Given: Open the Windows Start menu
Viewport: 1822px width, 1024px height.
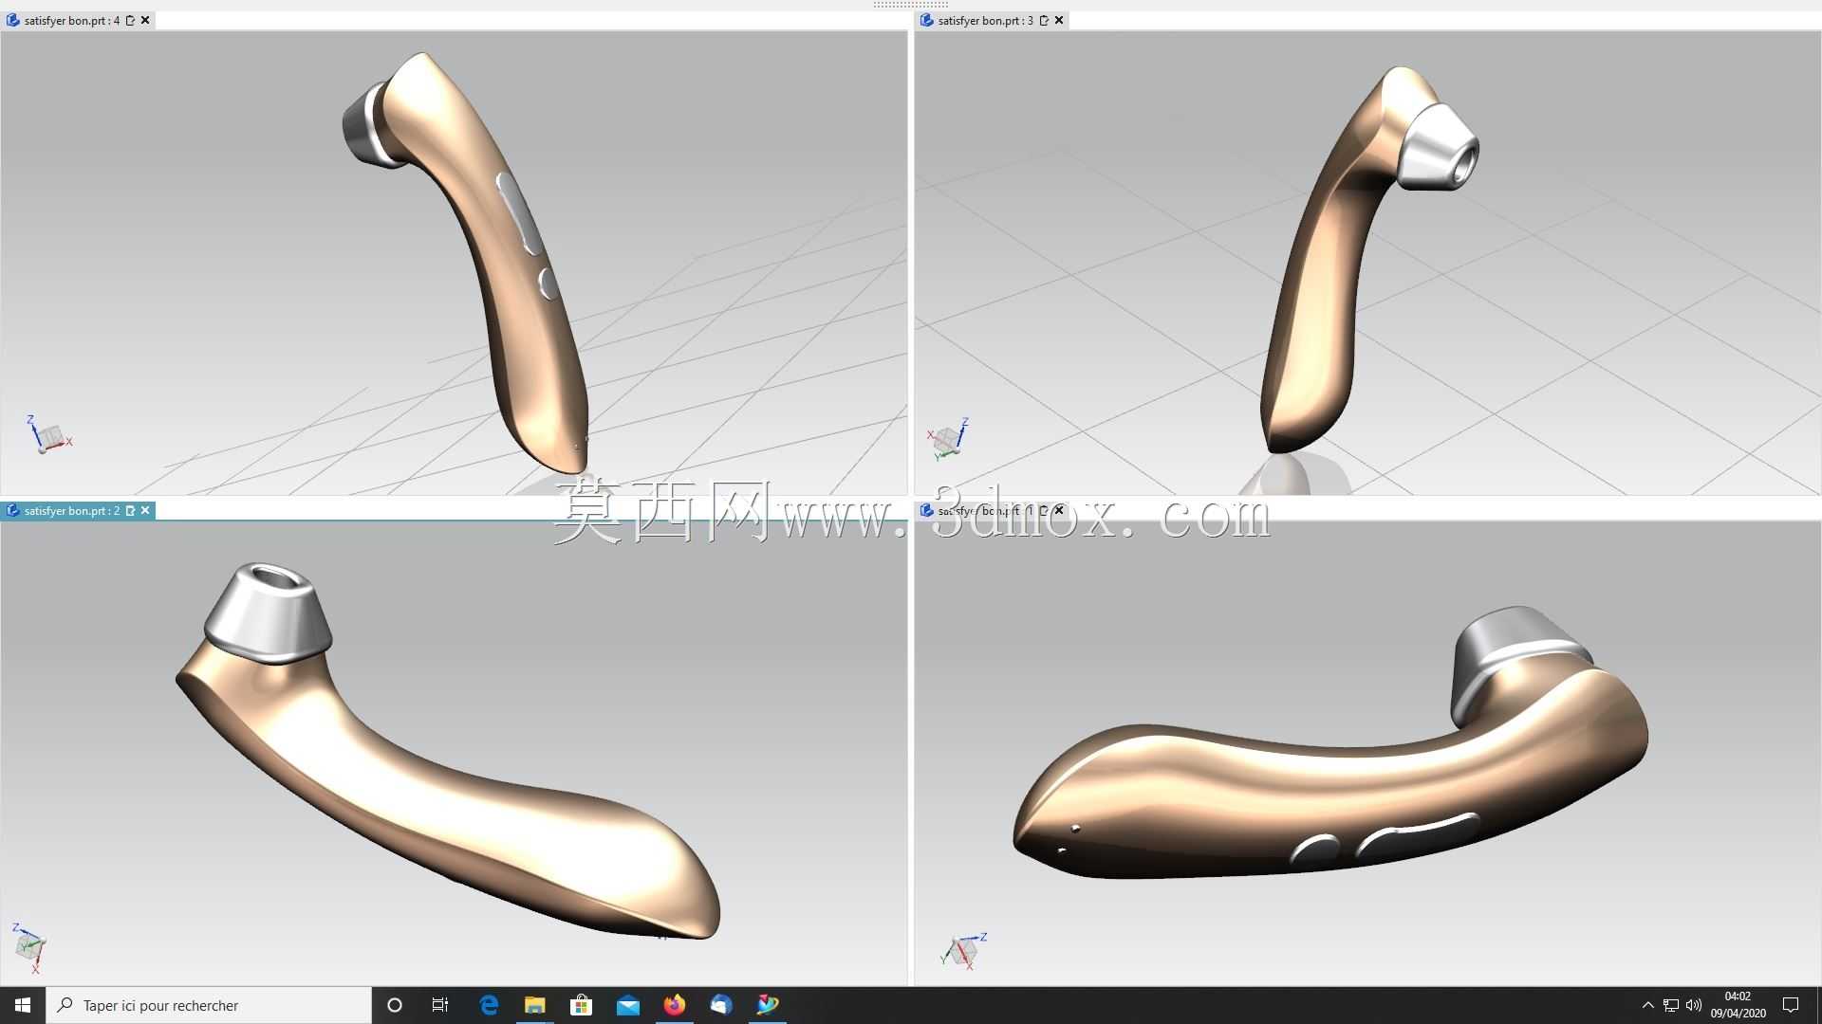Looking at the screenshot, I should [x=23, y=1005].
